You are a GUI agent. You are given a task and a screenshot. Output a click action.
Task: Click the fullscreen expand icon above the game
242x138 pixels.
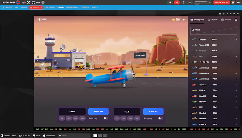pos(220,14)
